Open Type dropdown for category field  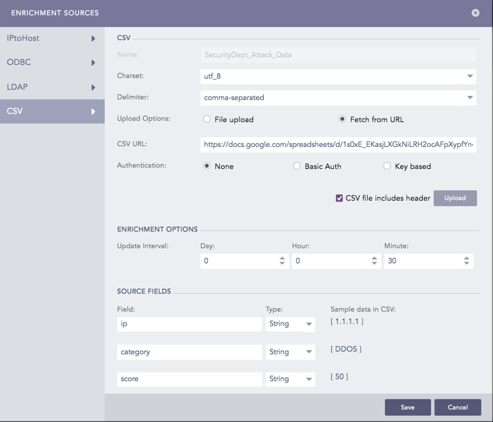[290, 352]
